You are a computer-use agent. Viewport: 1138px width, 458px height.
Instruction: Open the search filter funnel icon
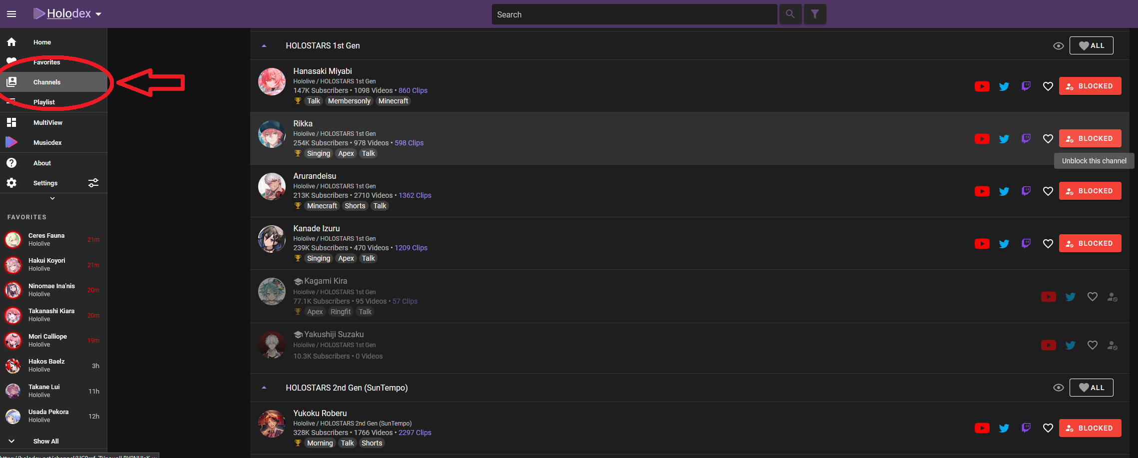click(814, 14)
